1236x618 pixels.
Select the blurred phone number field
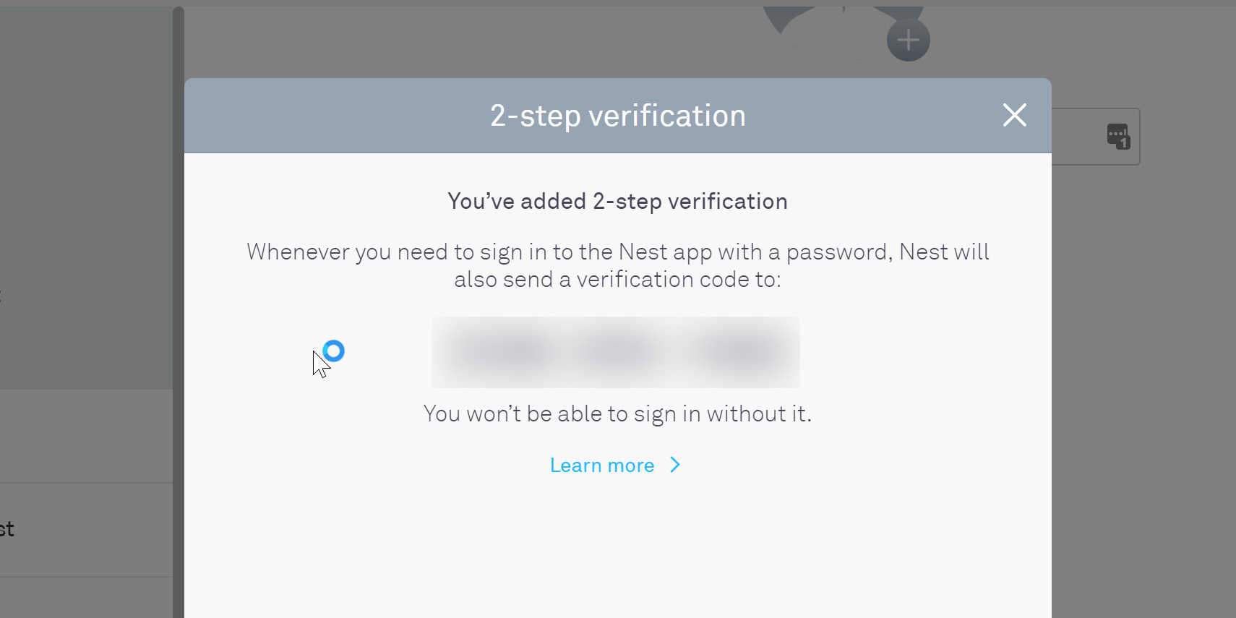(x=615, y=352)
